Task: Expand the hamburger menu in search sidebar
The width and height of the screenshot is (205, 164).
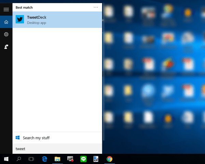Action: [x=6, y=10]
